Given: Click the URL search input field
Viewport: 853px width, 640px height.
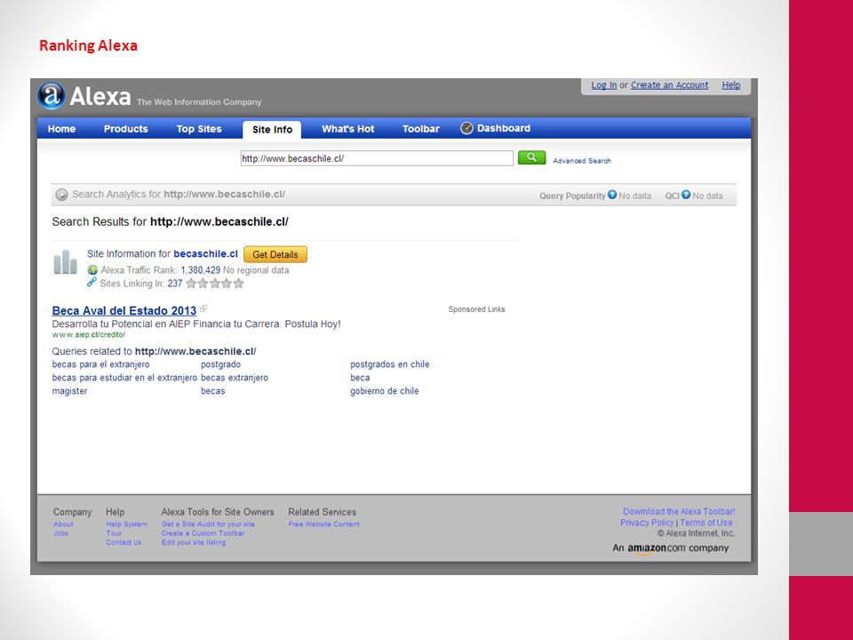Looking at the screenshot, I should point(377,158).
